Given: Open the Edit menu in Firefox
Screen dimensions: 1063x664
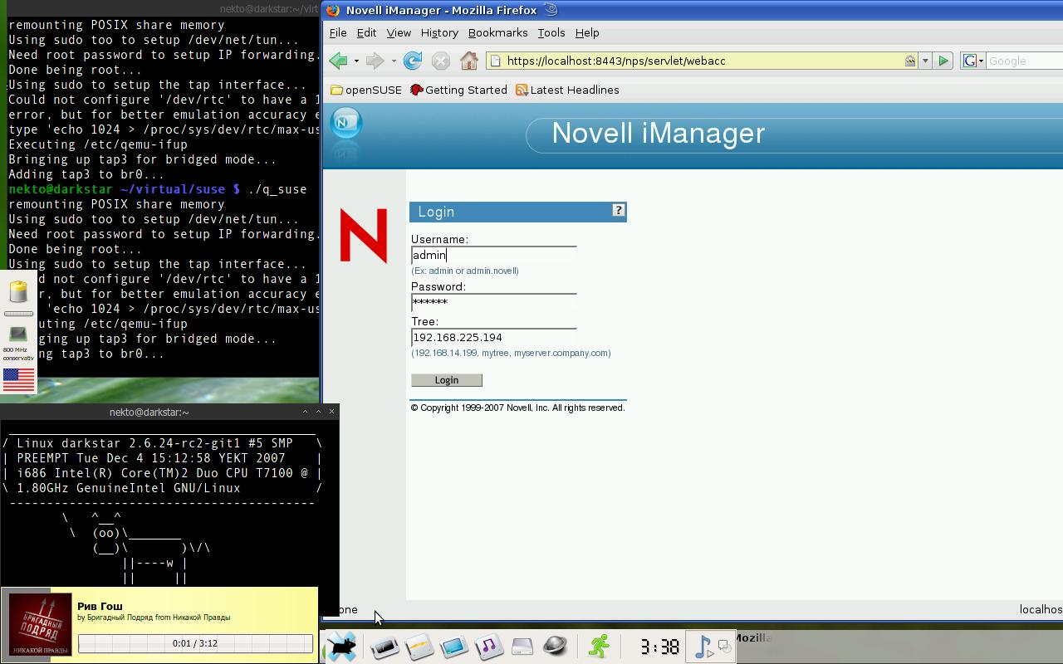Looking at the screenshot, I should (x=366, y=32).
